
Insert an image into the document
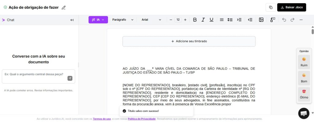point(261,20)
